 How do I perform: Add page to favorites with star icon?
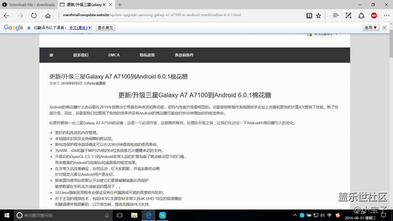coord(318,16)
